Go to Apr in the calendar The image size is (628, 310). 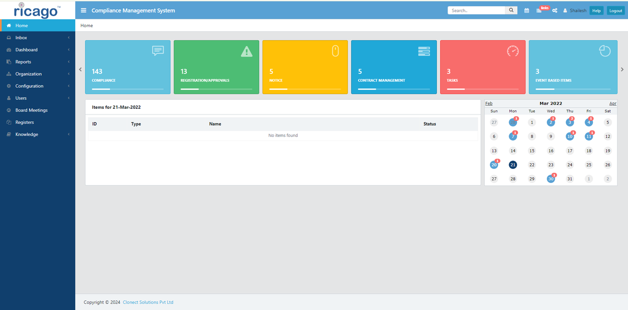pos(613,104)
